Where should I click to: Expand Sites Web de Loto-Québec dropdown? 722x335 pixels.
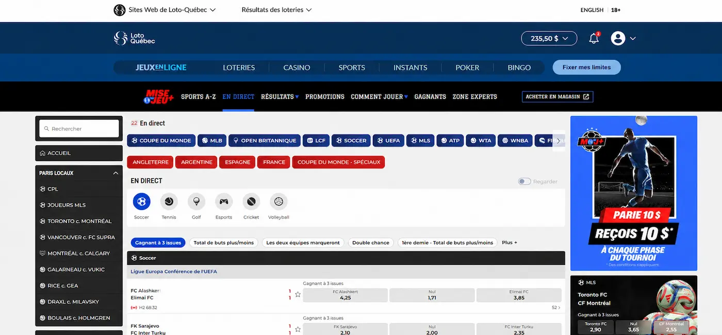tap(172, 10)
